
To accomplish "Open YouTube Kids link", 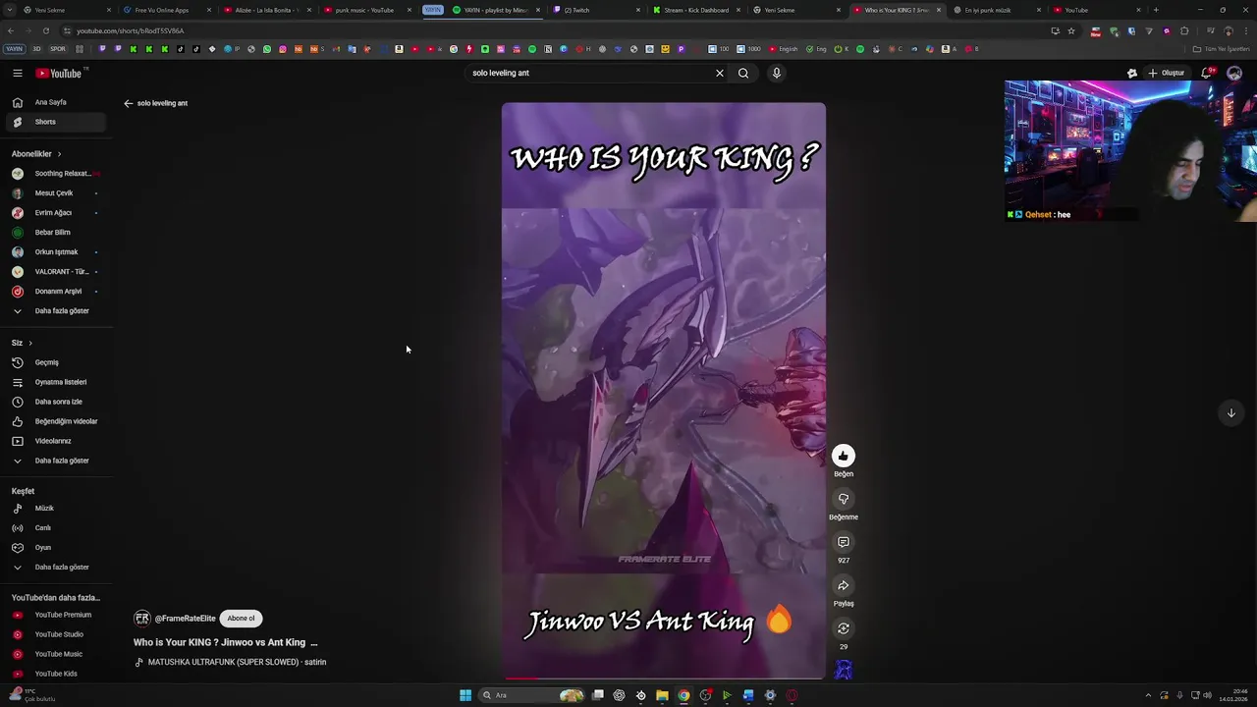I will click(x=54, y=674).
